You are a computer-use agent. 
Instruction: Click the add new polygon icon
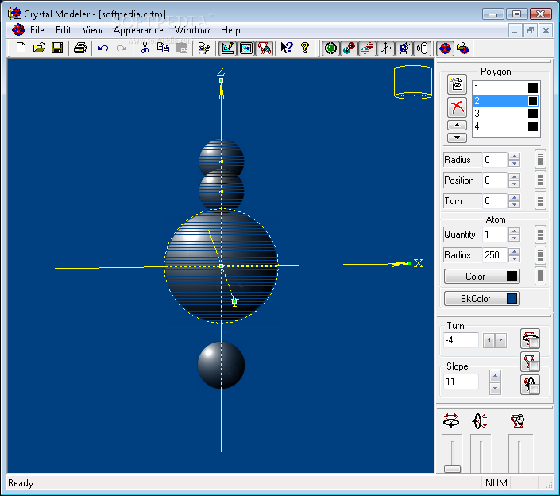pos(458,84)
